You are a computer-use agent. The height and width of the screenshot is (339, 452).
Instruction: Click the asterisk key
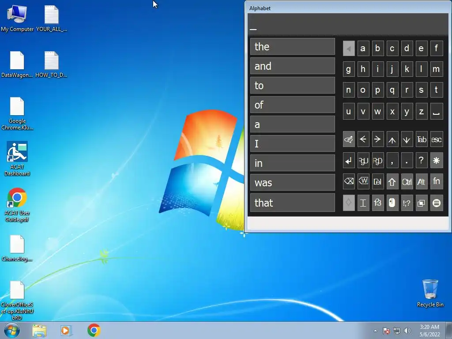coord(437,161)
